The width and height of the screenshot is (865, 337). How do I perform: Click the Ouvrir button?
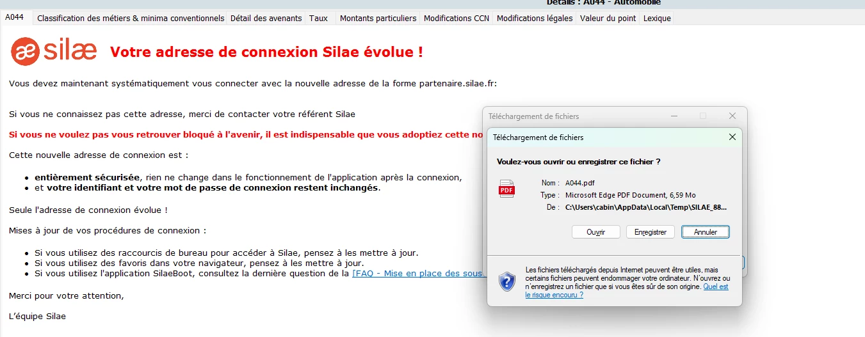pyautogui.click(x=596, y=232)
